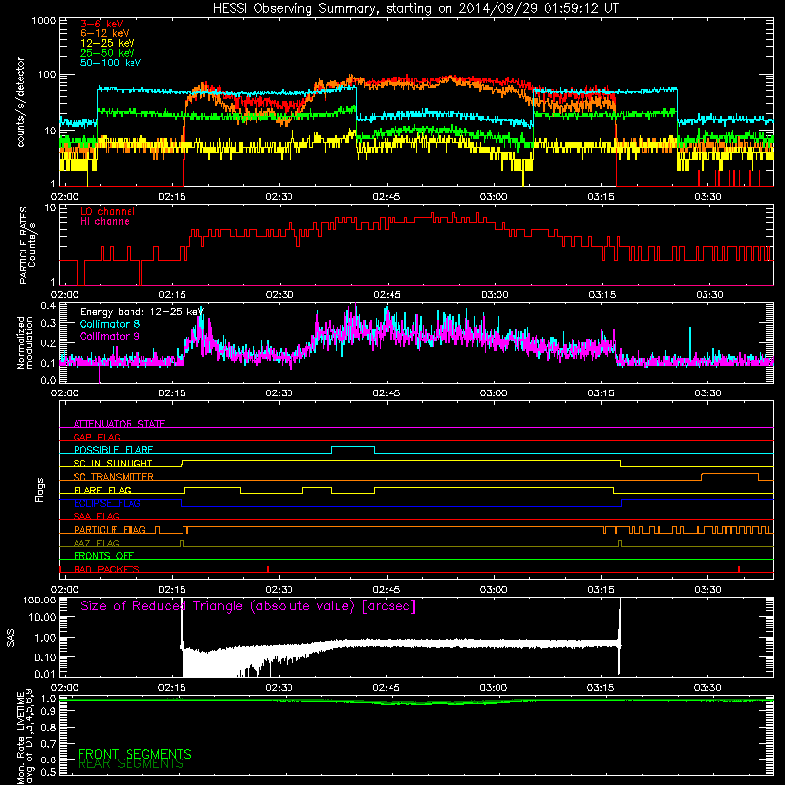This screenshot has height=785, width=785.
Task: Click the Size of Reduced Triangle title
Action: pyautogui.click(x=248, y=606)
